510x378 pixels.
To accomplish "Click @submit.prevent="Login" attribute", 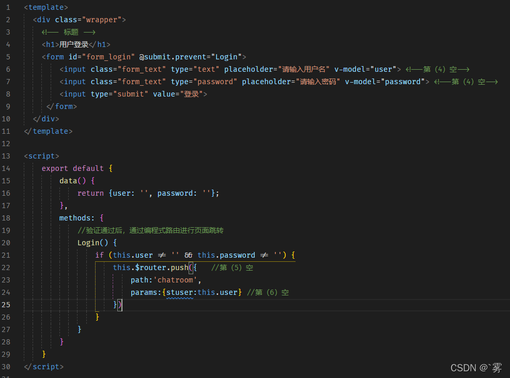I will coord(190,57).
